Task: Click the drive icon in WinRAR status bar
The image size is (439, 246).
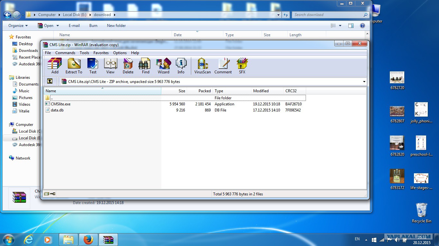Action: pos(47,194)
